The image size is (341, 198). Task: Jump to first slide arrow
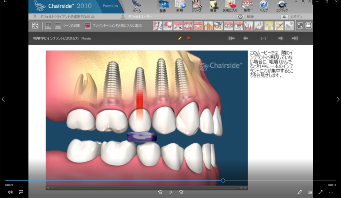(x=232, y=38)
